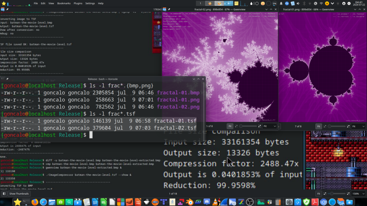The width and height of the screenshot is (367, 206).
Task: Click the fractal-01 window down chevron
Action: coord(355,9)
